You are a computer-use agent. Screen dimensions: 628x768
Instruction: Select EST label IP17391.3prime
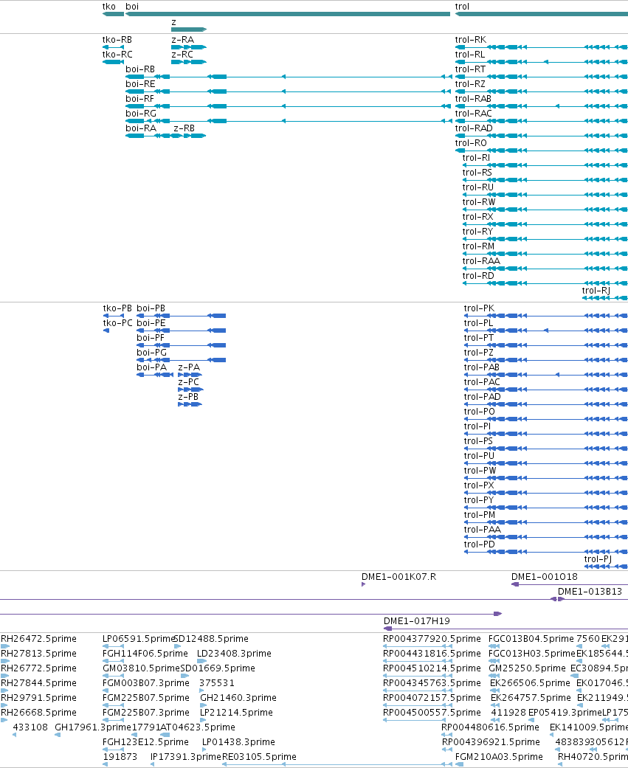pyautogui.click(x=186, y=757)
